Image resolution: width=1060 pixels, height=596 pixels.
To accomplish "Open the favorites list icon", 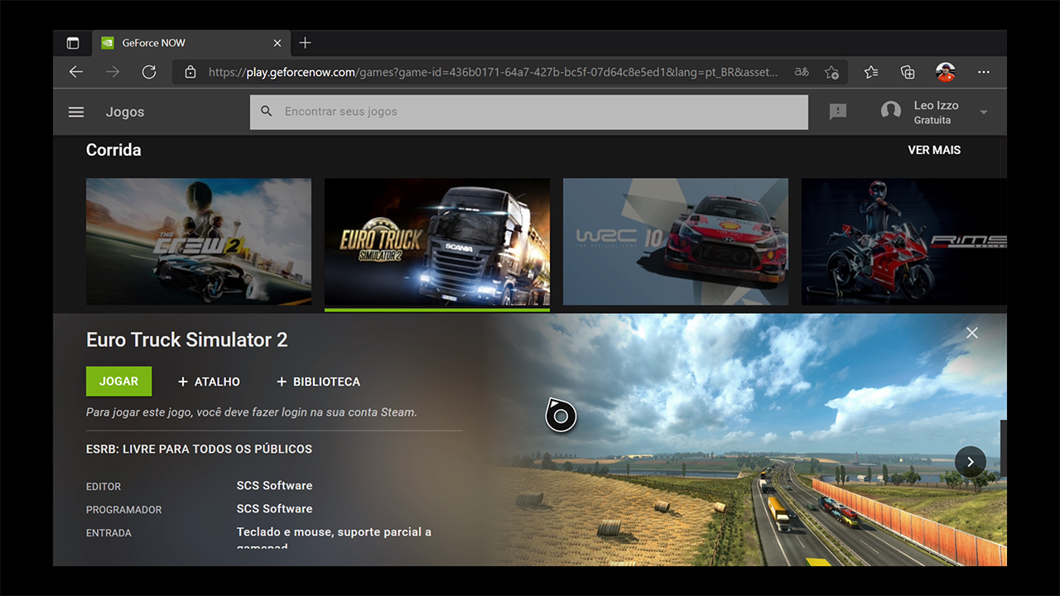I will (x=871, y=72).
